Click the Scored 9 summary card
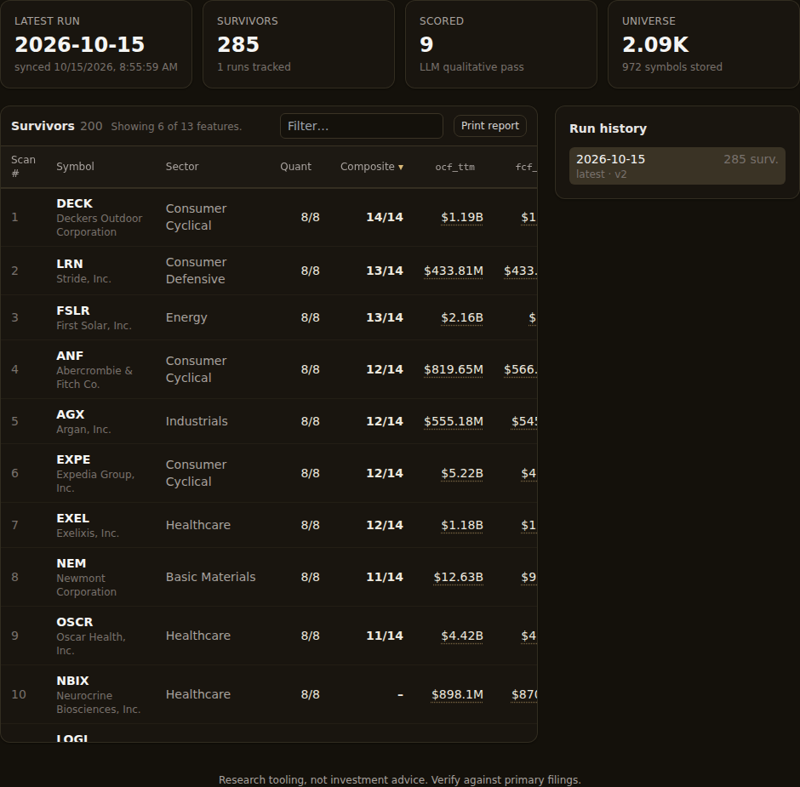The width and height of the screenshot is (800, 787). click(x=501, y=44)
